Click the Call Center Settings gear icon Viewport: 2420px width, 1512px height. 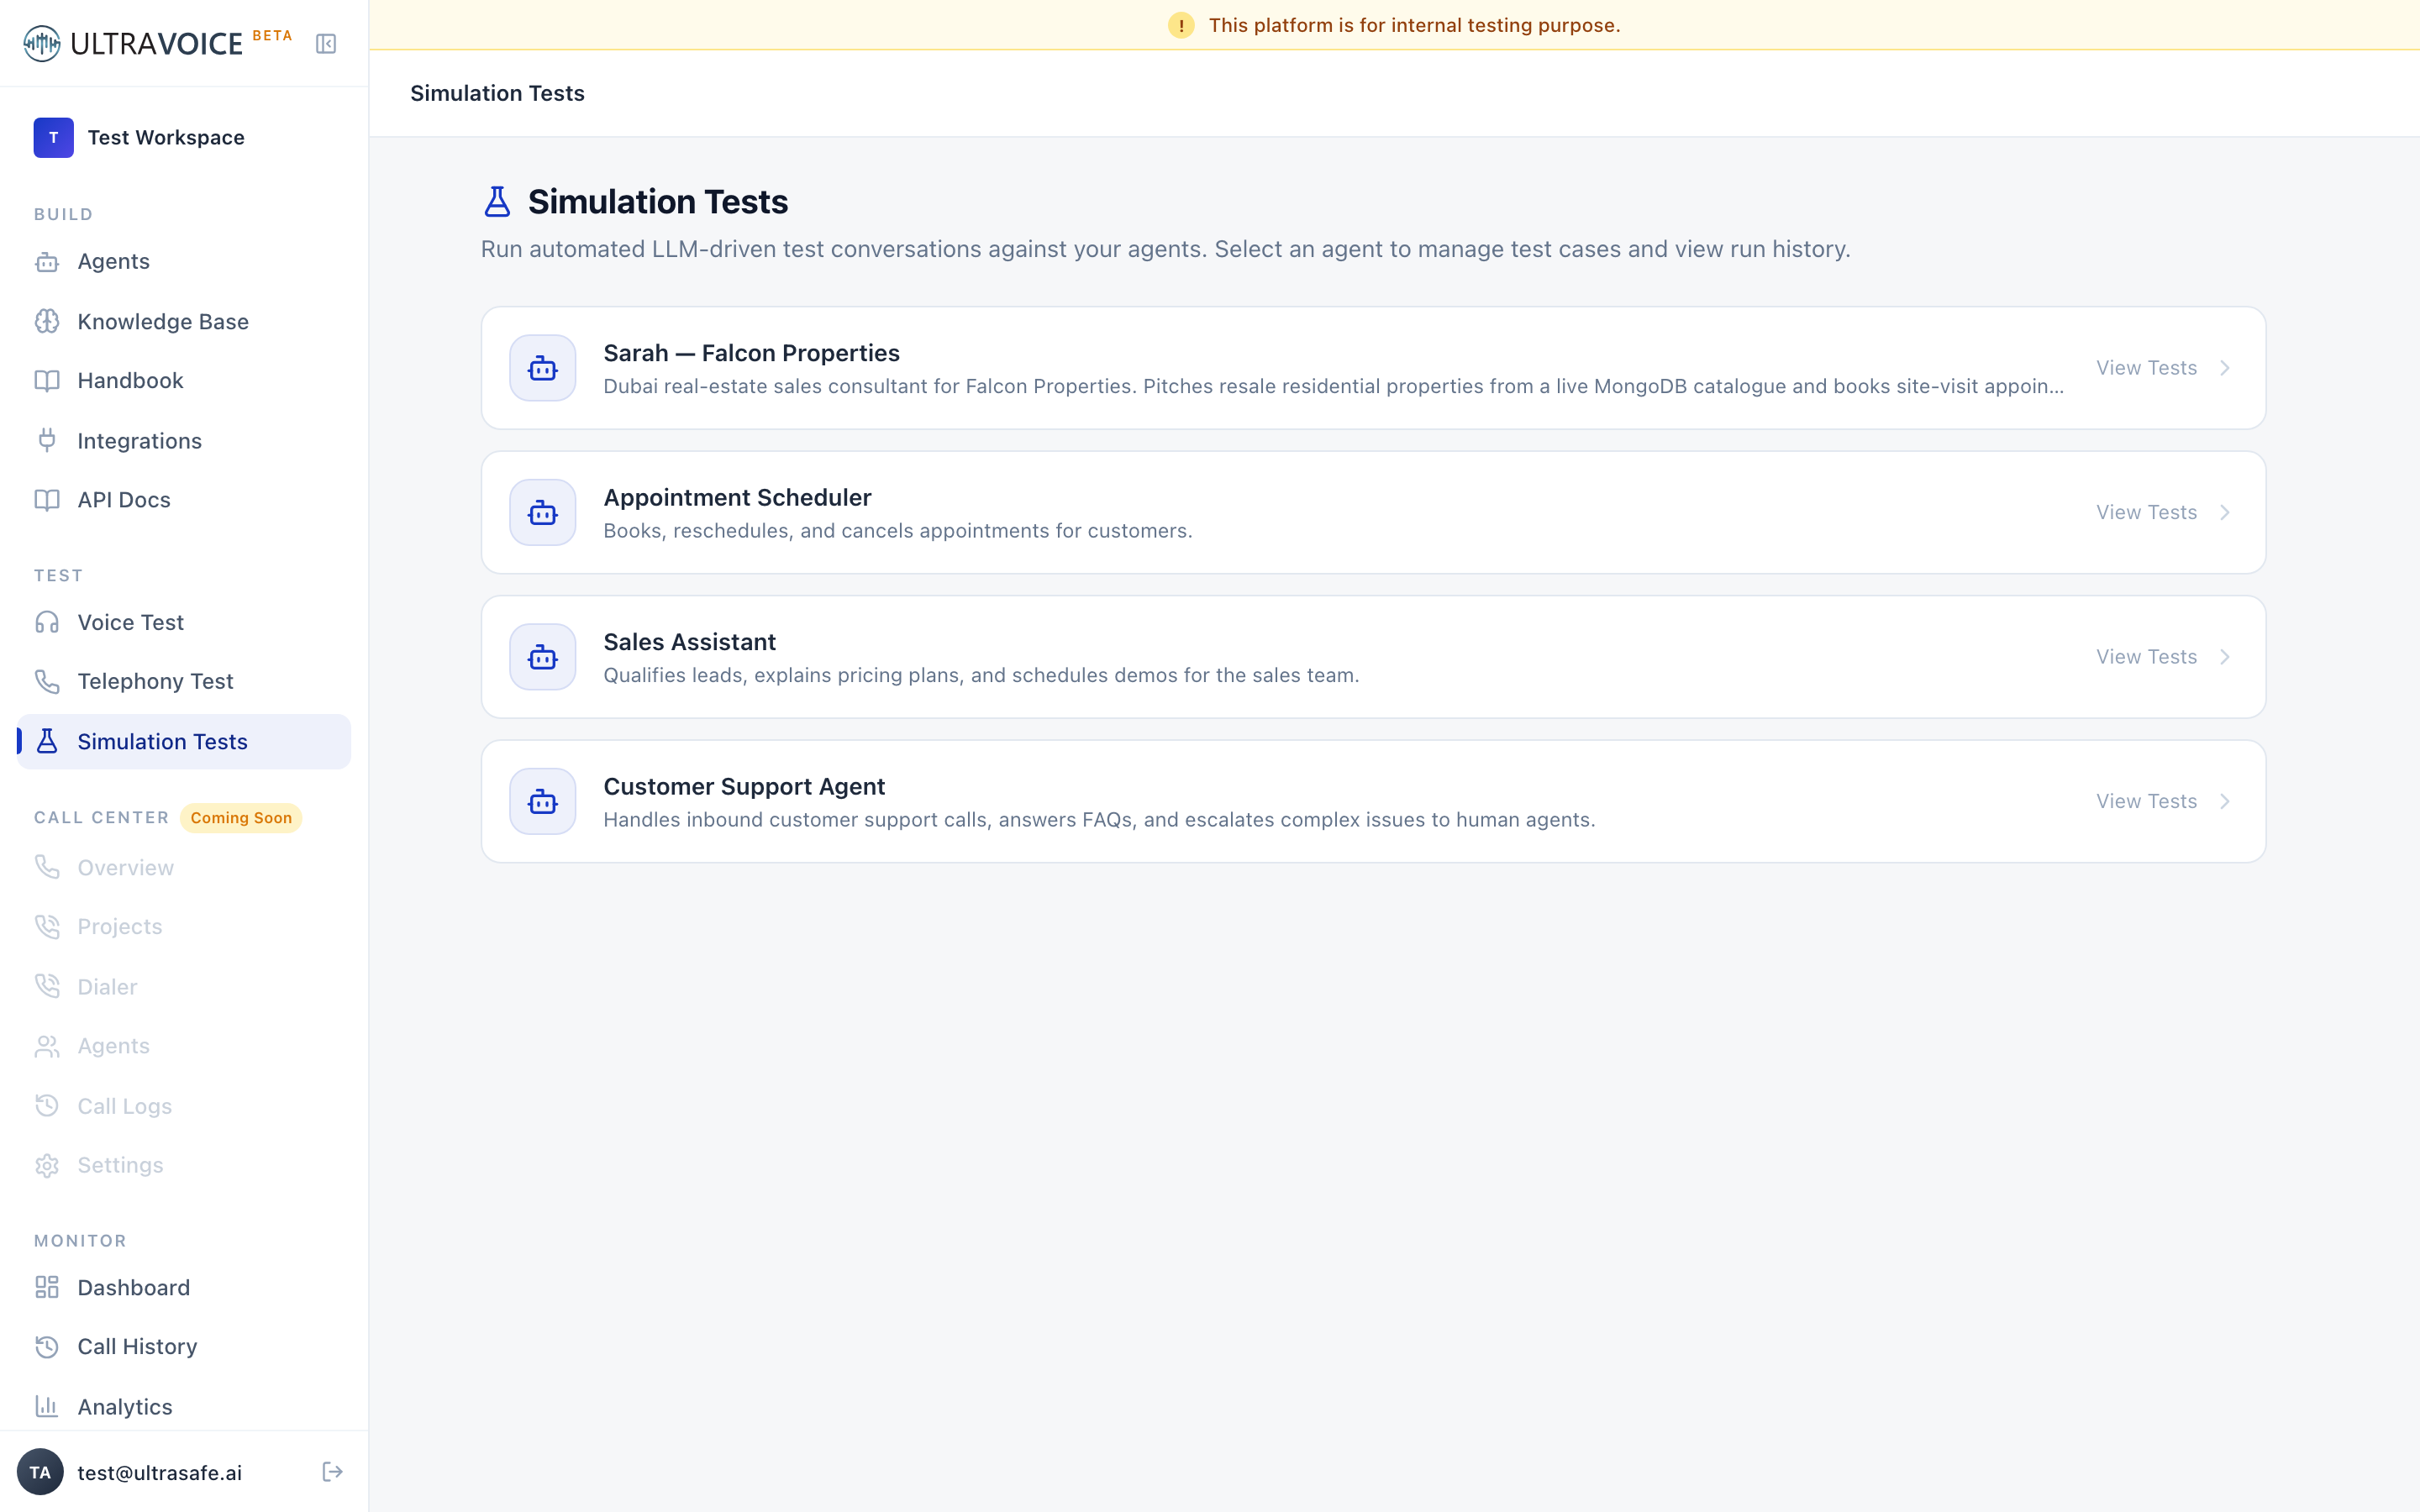[x=47, y=1165]
